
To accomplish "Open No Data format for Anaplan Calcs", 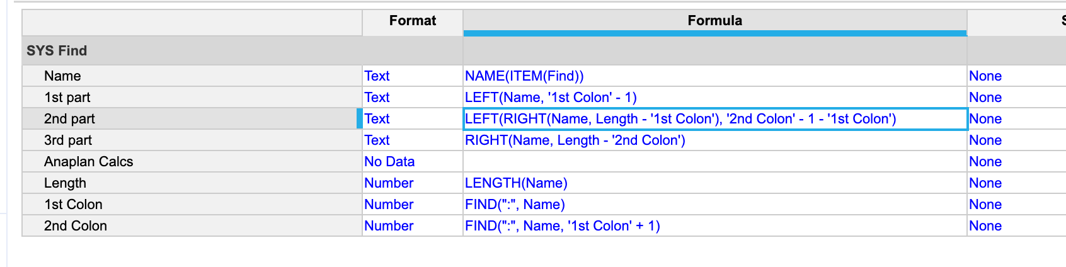I will point(413,161).
